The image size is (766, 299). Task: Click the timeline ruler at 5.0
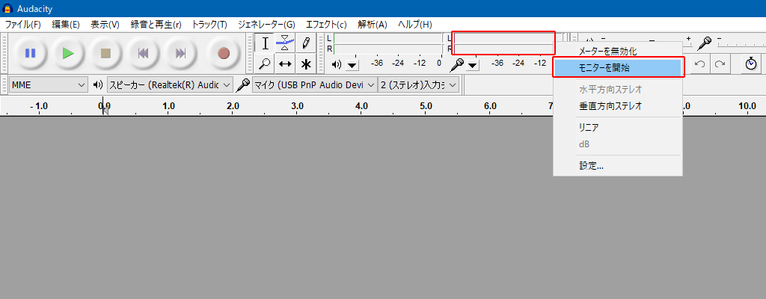pos(426,105)
